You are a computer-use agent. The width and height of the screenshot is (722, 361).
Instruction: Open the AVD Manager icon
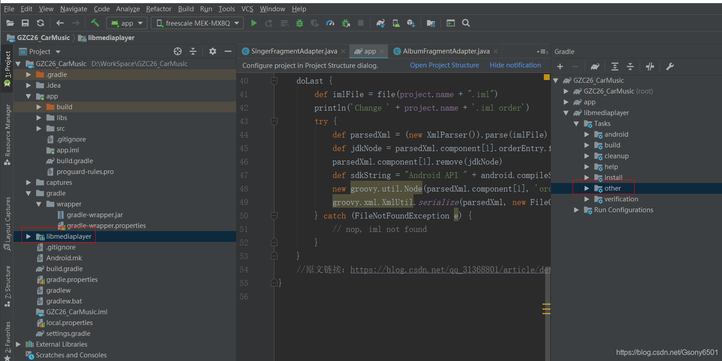pos(396,23)
